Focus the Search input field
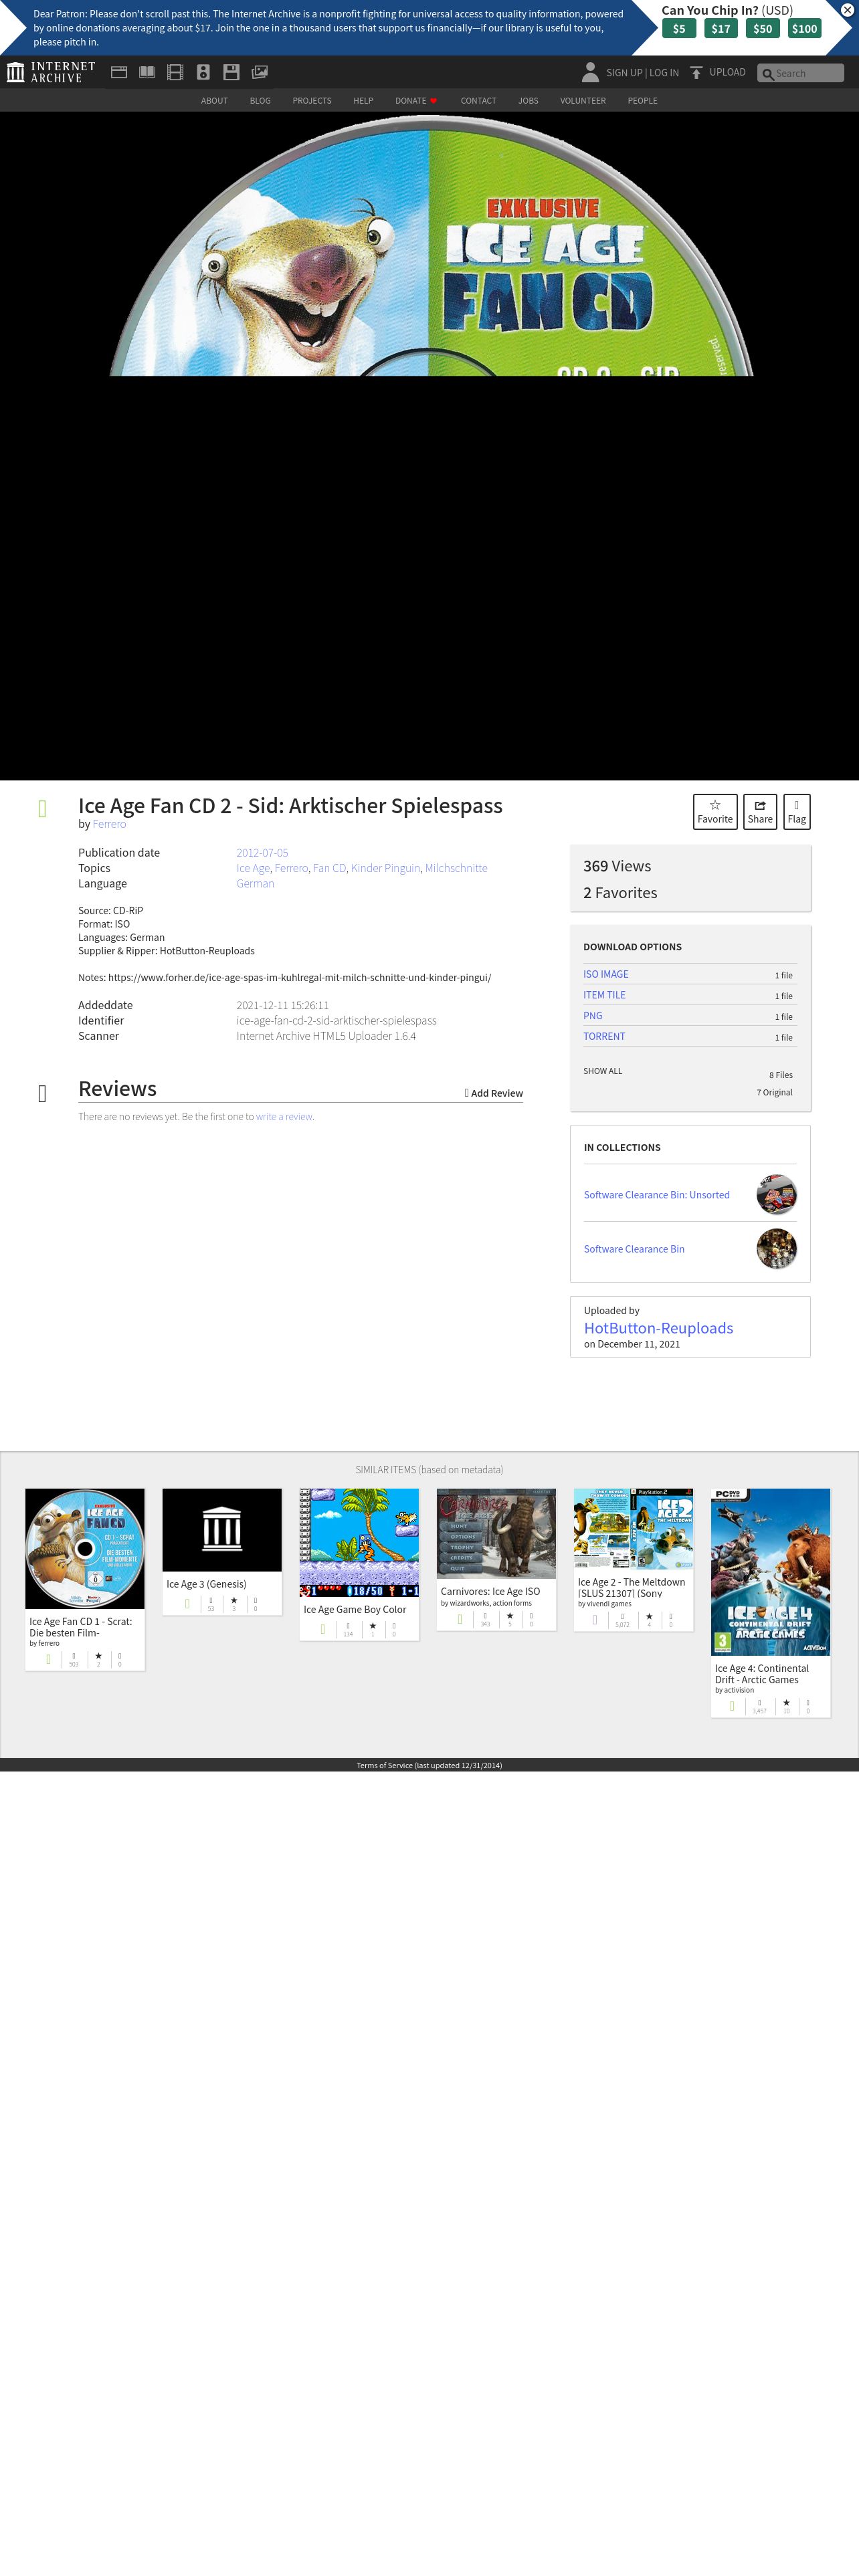 click(x=801, y=73)
